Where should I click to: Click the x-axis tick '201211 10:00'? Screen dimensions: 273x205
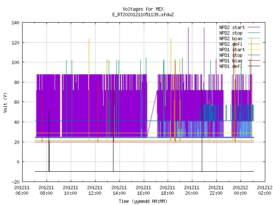[x=70, y=190]
